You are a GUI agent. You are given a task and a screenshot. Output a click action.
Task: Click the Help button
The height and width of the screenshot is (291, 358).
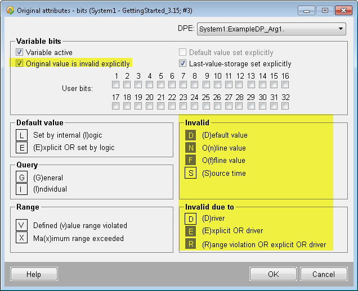tap(34, 274)
